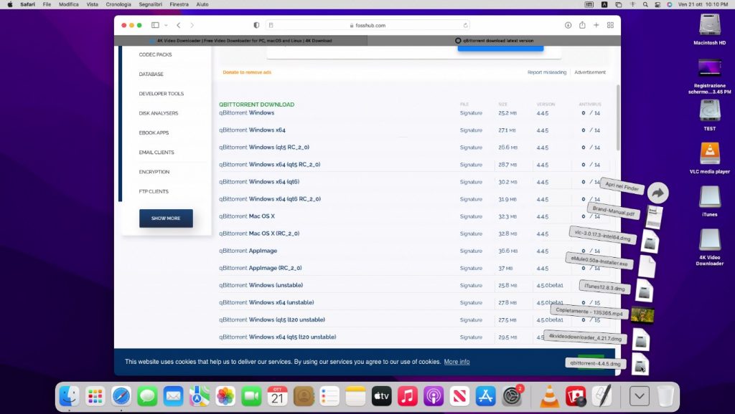
Task: Open VLC from the Dock
Action: coord(550,396)
